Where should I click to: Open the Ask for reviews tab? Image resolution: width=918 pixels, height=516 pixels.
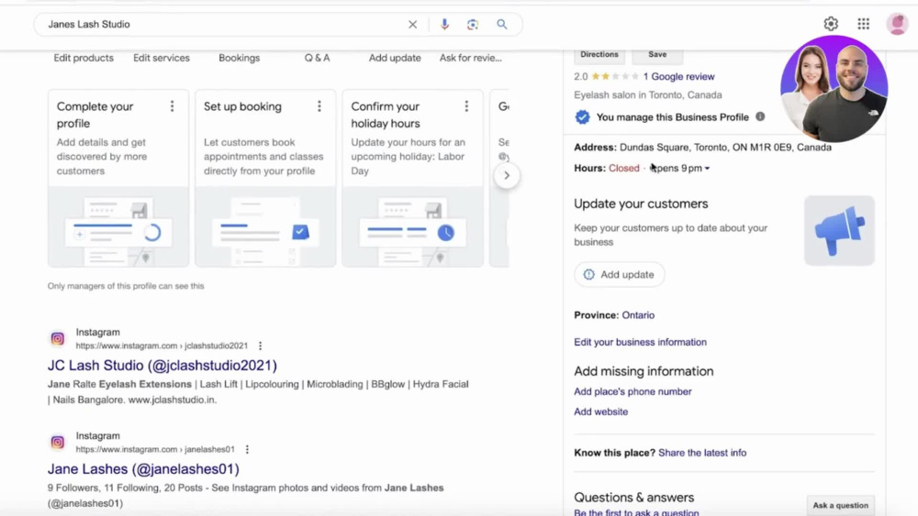point(471,58)
